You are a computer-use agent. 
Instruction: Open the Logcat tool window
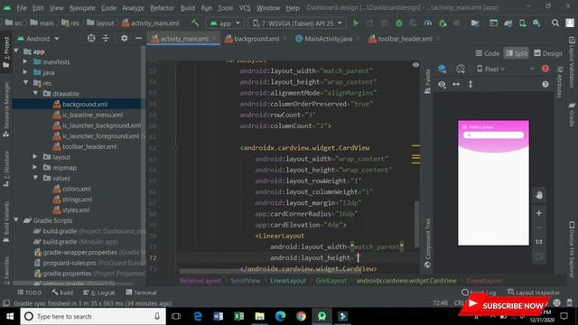click(98, 292)
